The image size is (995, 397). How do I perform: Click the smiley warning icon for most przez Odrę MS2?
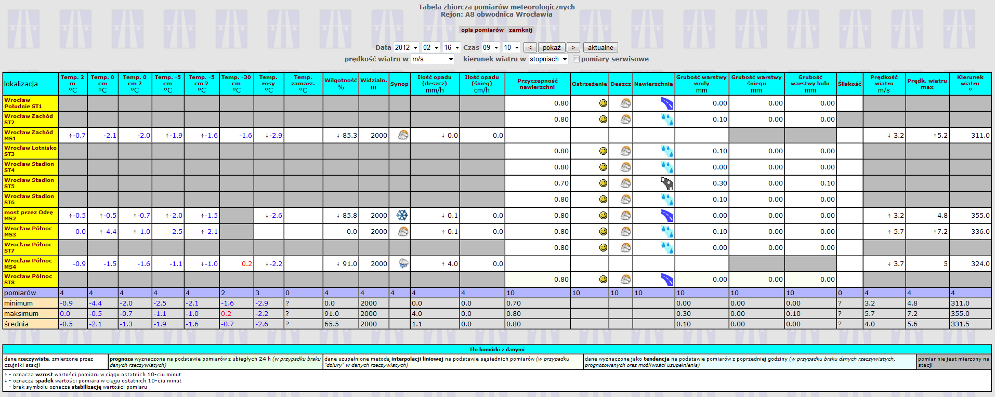click(x=603, y=215)
